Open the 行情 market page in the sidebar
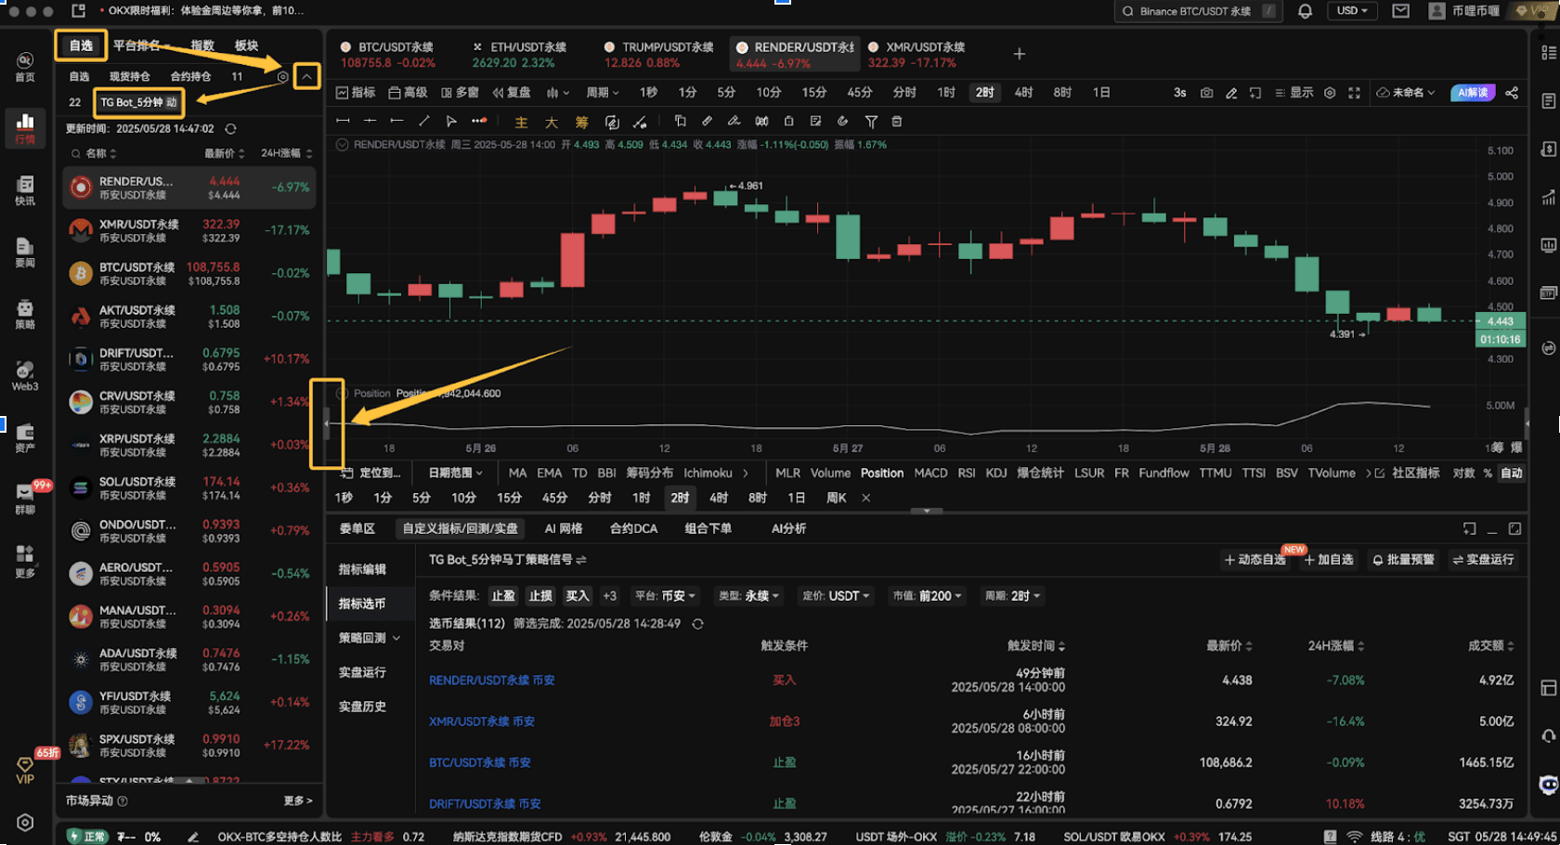 tap(25, 128)
